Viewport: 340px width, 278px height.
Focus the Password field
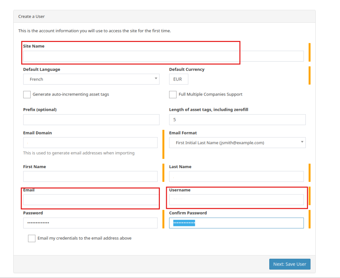(x=90, y=223)
